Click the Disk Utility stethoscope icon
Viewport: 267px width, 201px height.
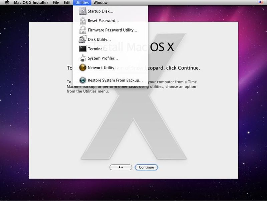click(82, 39)
